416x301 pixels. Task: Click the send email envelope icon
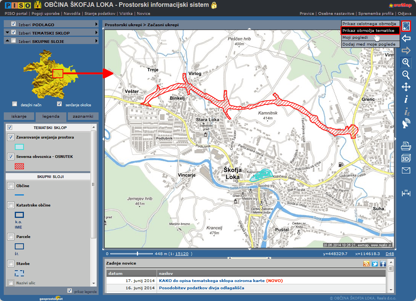[406, 170]
